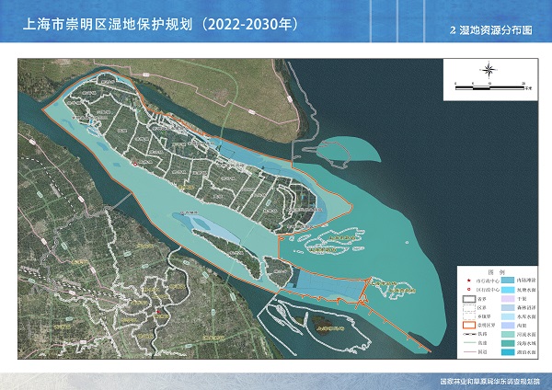The image size is (552, 390).
Task: Click the map scale bar
Action: click(489, 85)
